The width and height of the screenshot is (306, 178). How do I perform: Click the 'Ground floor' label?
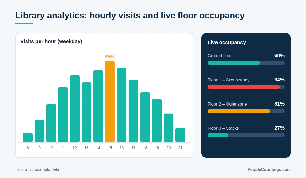point(220,56)
